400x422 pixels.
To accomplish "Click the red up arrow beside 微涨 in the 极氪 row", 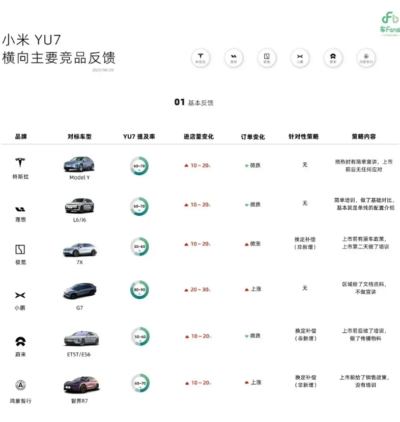I will coord(247,244).
